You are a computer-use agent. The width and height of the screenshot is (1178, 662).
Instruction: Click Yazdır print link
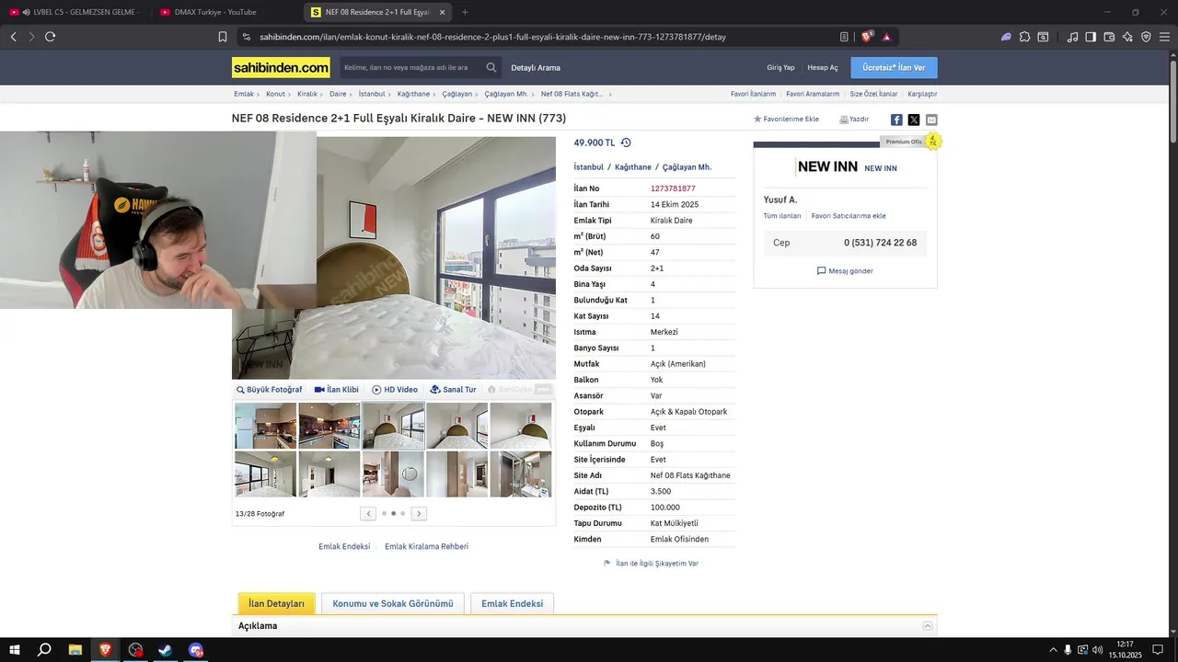click(x=854, y=120)
